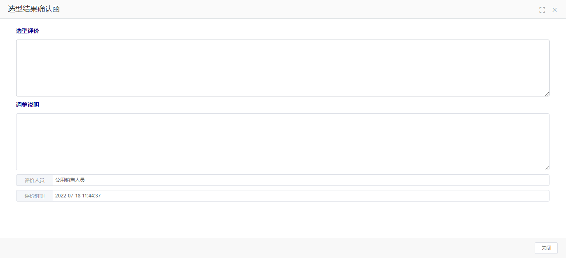This screenshot has height=258, width=566.
Task: Click the 公用销售人员 value text
Action: click(x=70, y=180)
